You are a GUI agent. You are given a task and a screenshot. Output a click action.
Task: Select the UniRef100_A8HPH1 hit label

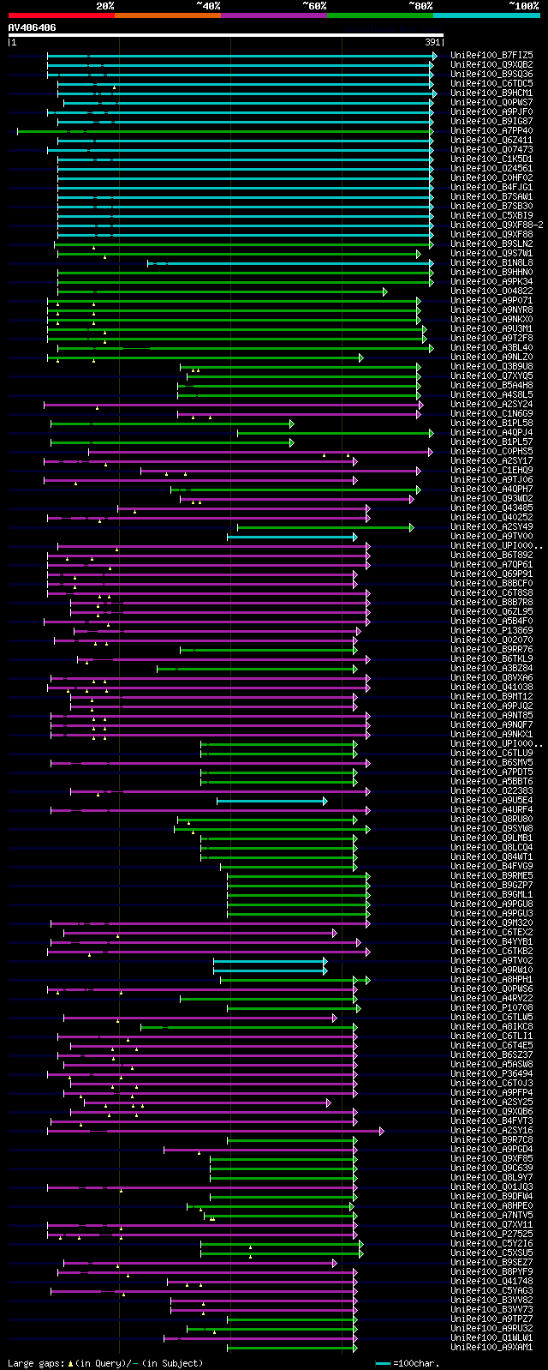tap(491, 979)
